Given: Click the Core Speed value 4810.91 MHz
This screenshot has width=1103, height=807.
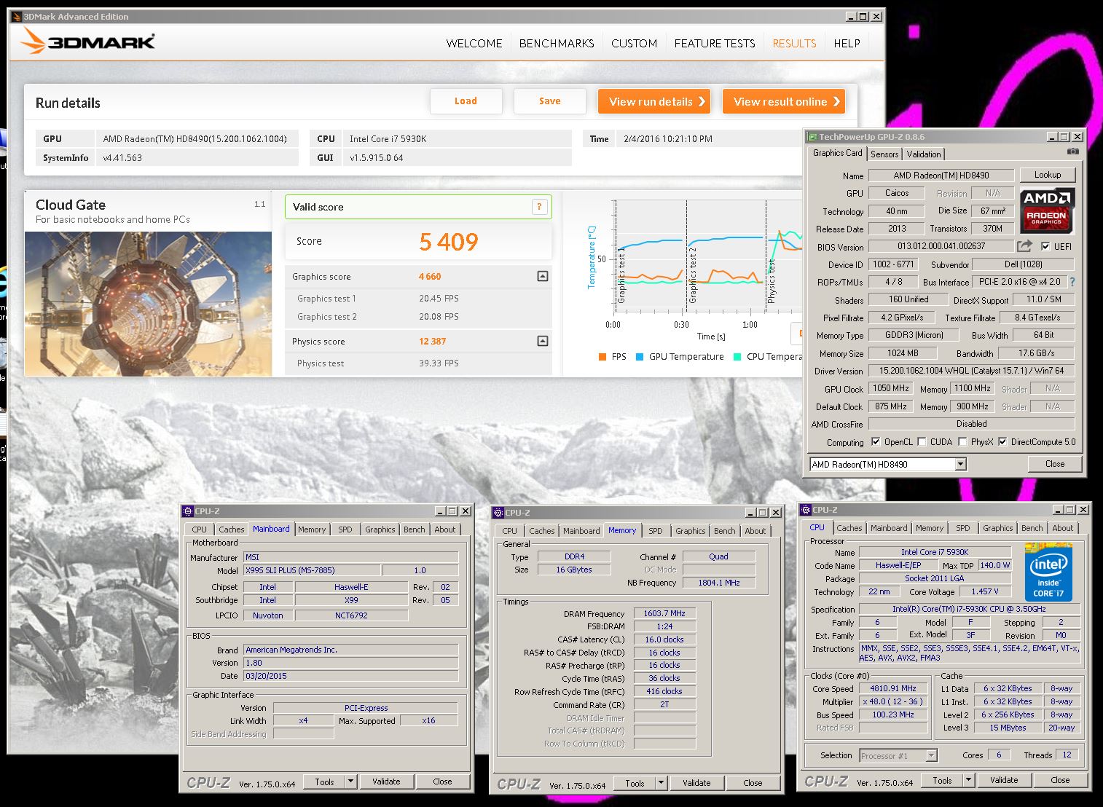Looking at the screenshot, I should [893, 688].
